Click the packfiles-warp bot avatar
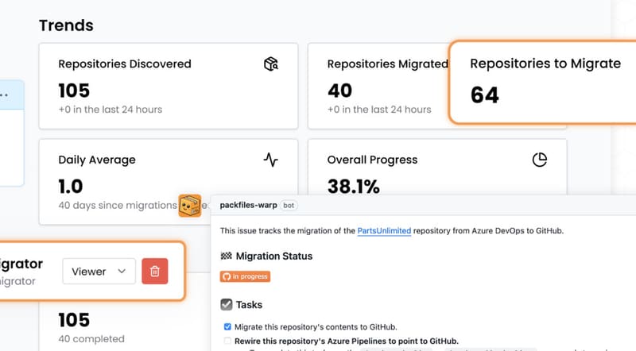 click(x=190, y=206)
